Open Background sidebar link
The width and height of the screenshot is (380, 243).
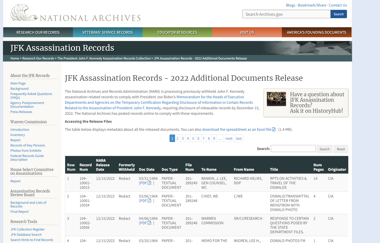[x=19, y=89]
